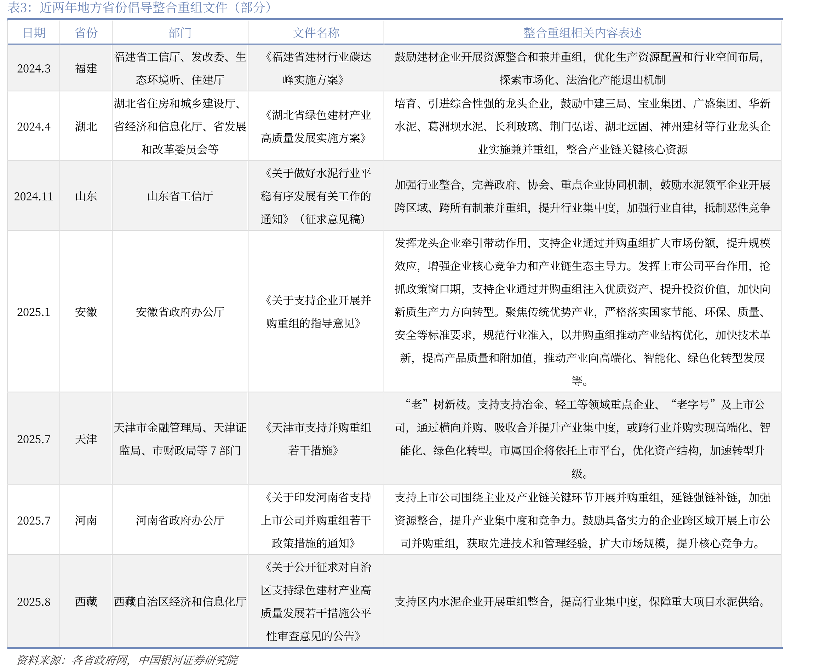The image size is (815, 671).
Task: Click content text starting '“老”树新枝'
Action: click(x=582, y=439)
